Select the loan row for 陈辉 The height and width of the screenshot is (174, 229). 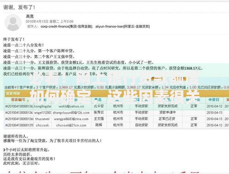click(117, 125)
